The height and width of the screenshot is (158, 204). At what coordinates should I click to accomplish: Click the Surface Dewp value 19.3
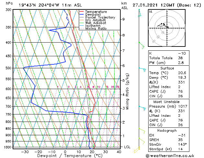pos(182,77)
